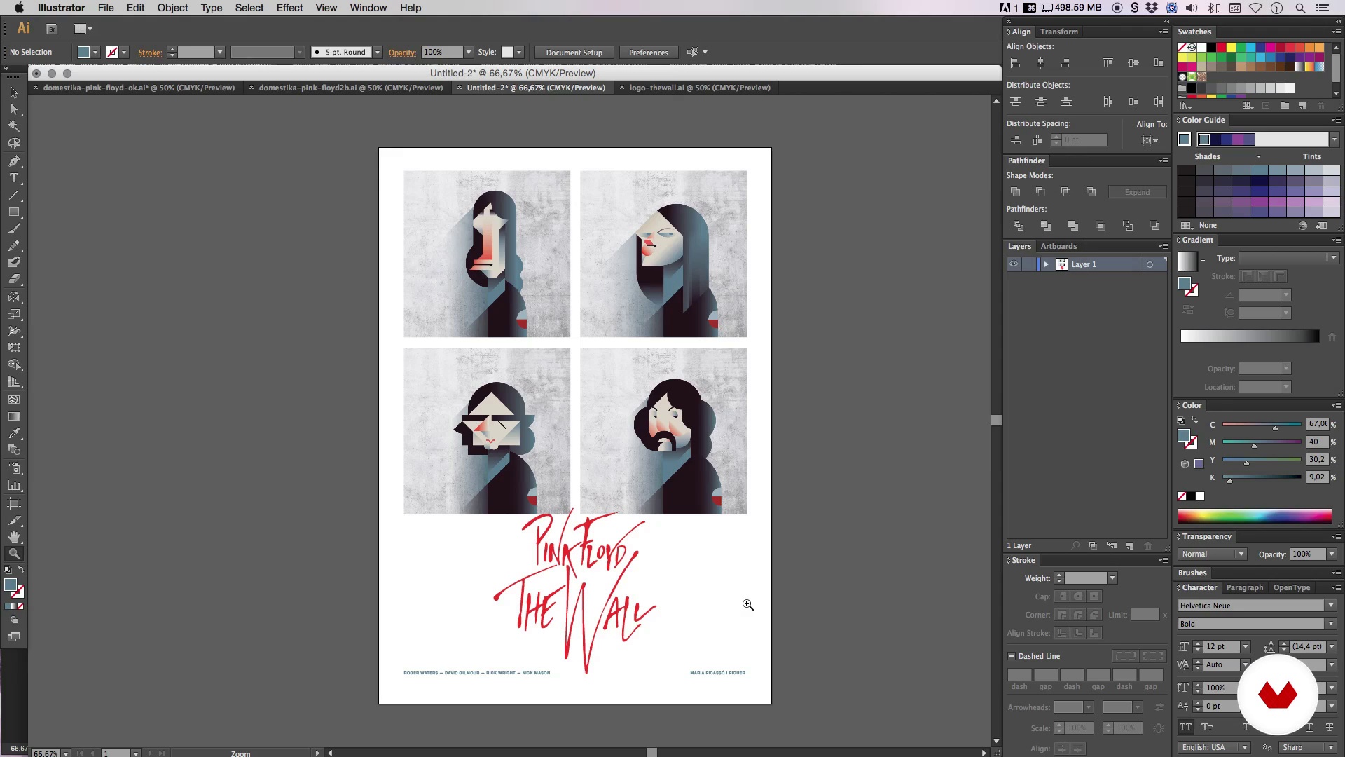This screenshot has height=757, width=1345.
Task: Click Layer 1 target circle
Action: pyautogui.click(x=1150, y=264)
